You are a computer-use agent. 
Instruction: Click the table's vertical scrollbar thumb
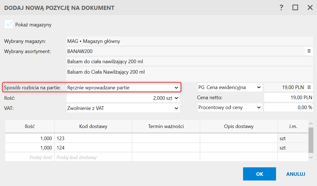pos(311,140)
